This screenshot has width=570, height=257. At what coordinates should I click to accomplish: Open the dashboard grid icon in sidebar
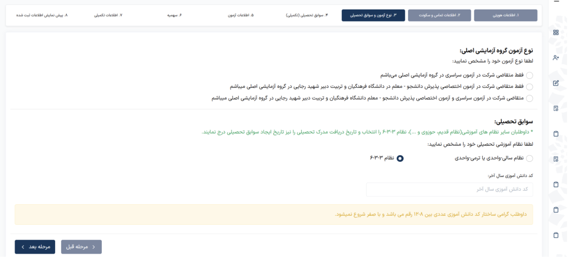556,32
